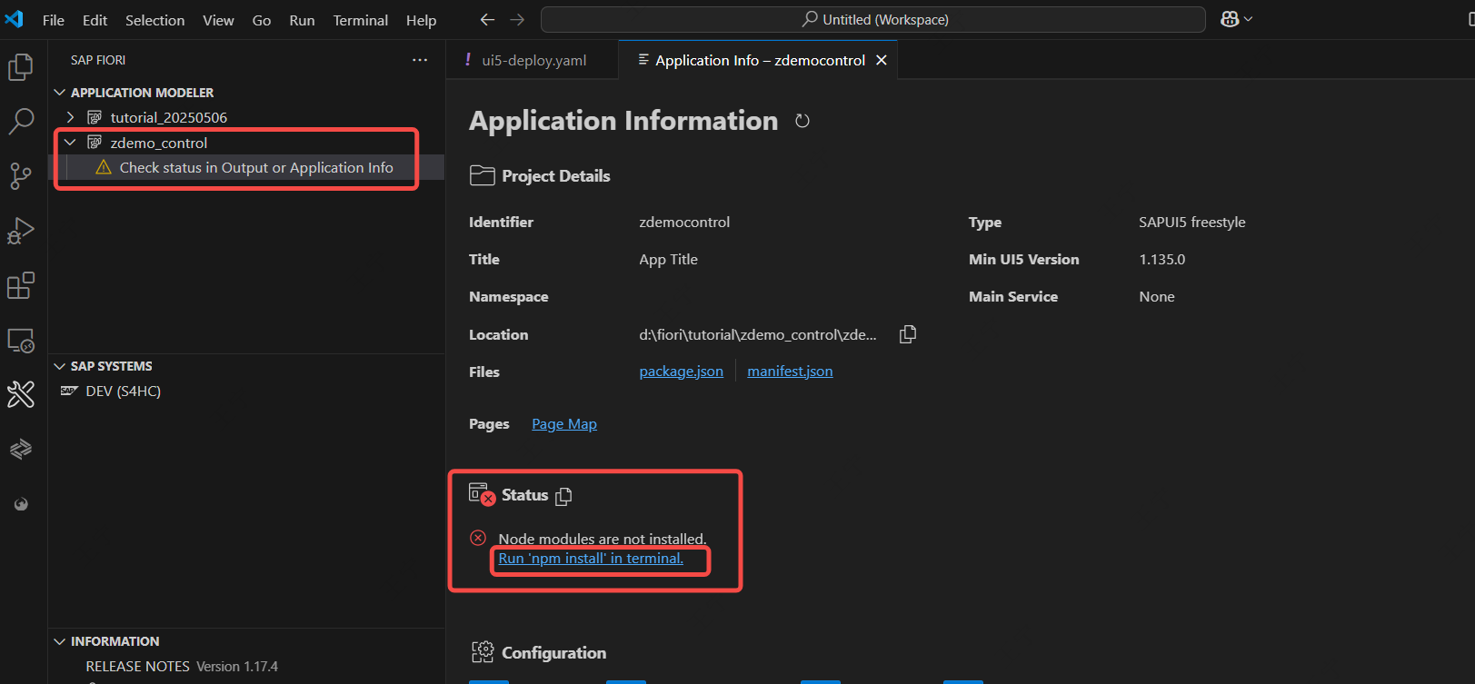Image resolution: width=1475 pixels, height=684 pixels.
Task: Click the location path d:\fiori\tutorial text
Action: click(x=758, y=334)
